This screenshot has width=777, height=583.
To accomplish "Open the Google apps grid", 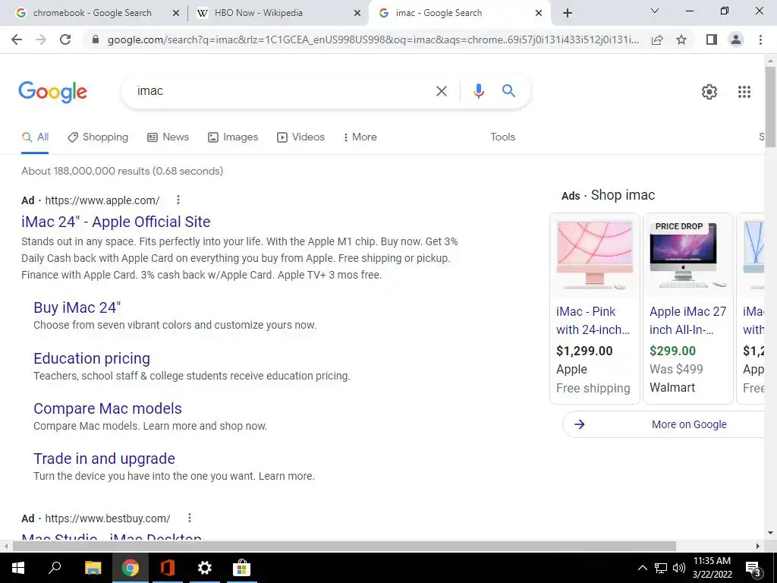I will click(x=744, y=92).
